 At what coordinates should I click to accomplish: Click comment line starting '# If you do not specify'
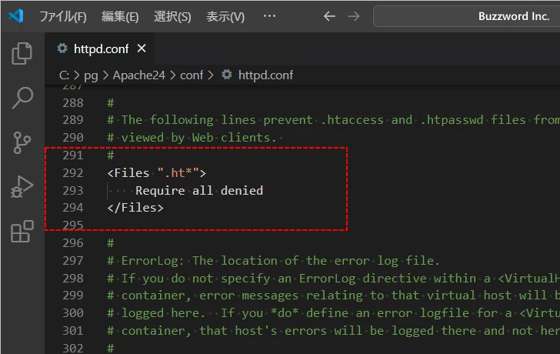pos(333,279)
